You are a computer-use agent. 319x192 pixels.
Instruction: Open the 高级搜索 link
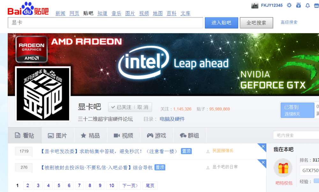click(x=289, y=22)
